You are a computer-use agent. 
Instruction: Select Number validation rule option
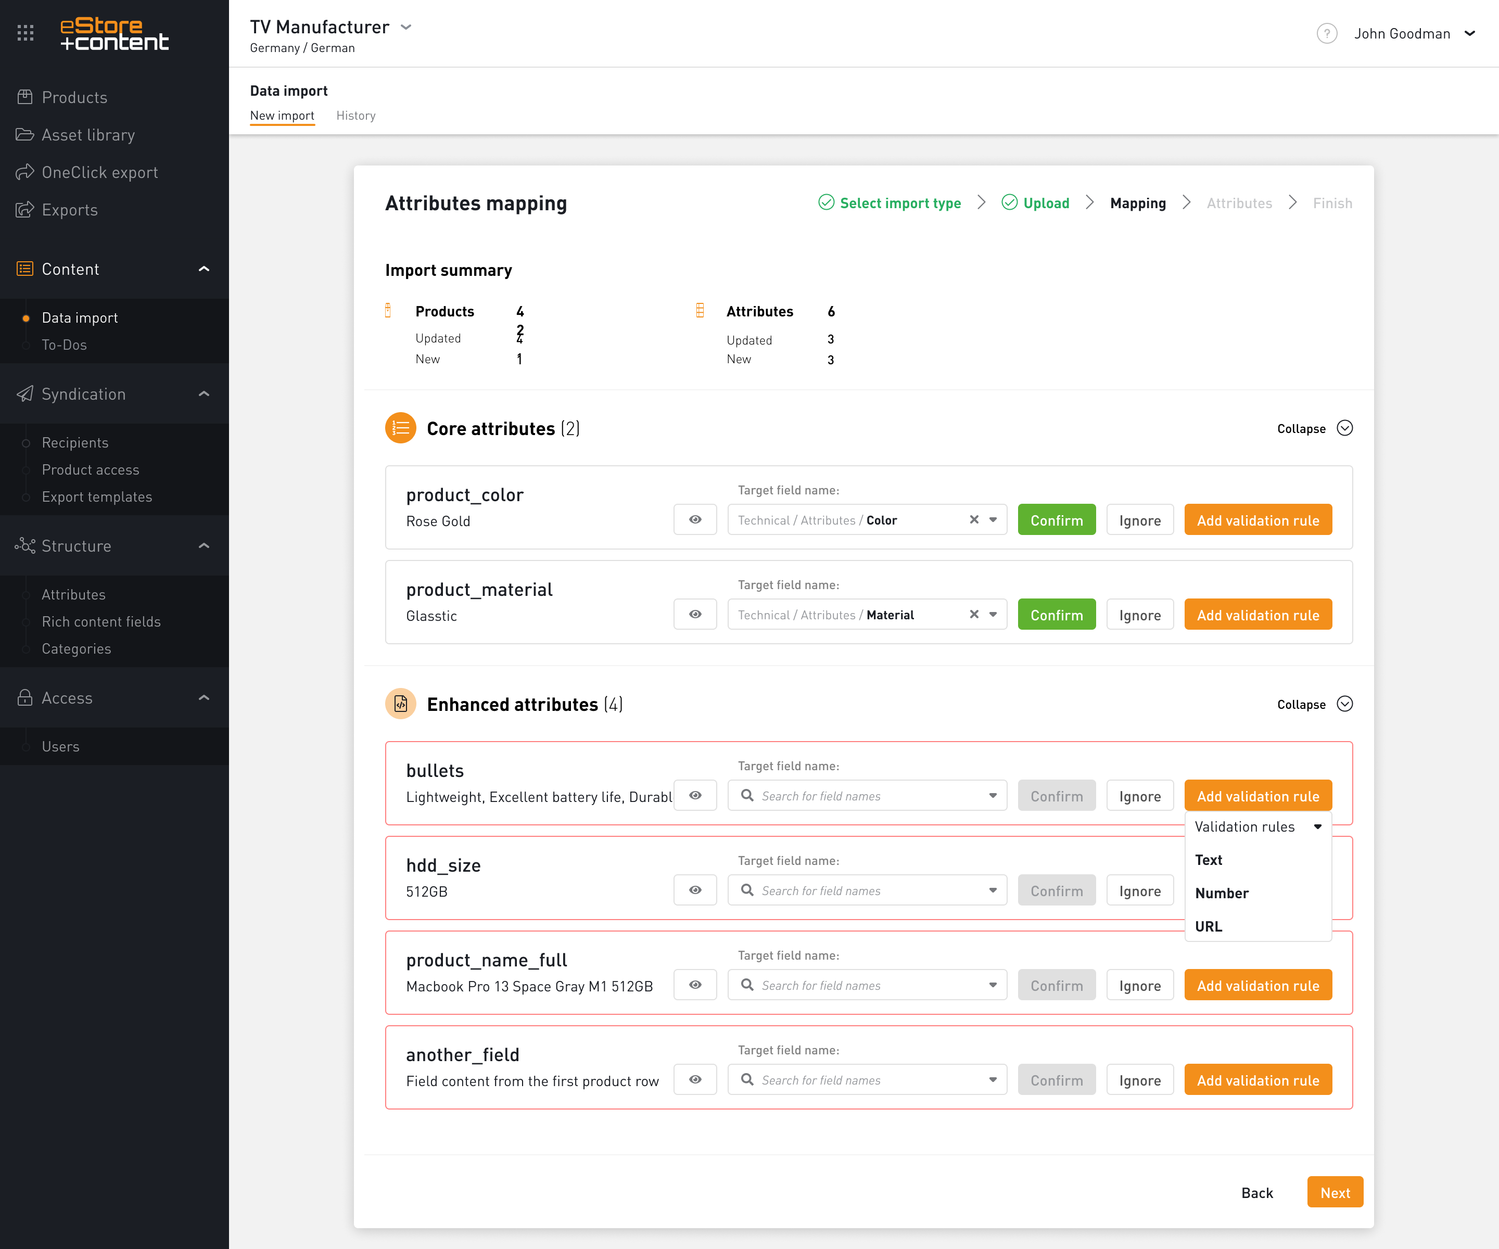point(1222,893)
